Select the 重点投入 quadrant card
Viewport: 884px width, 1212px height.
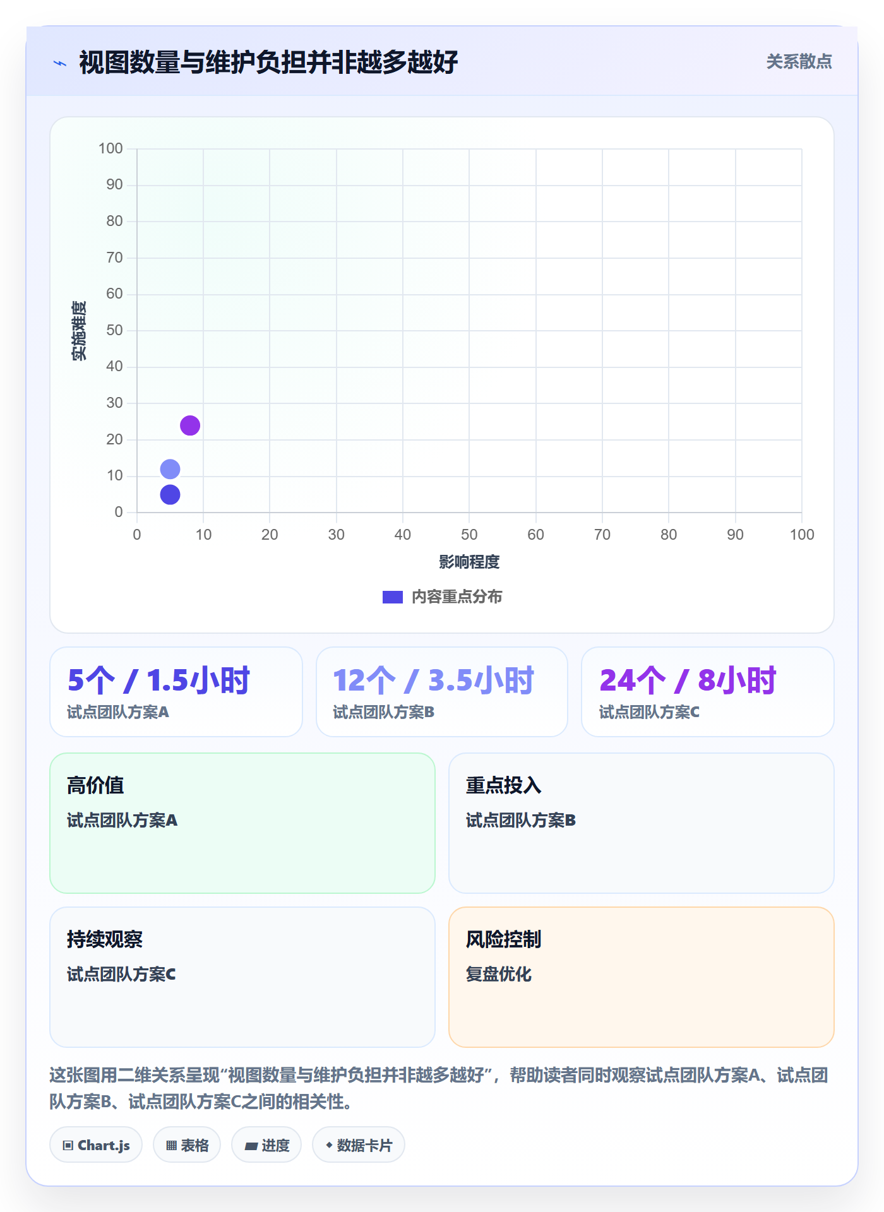coord(642,823)
